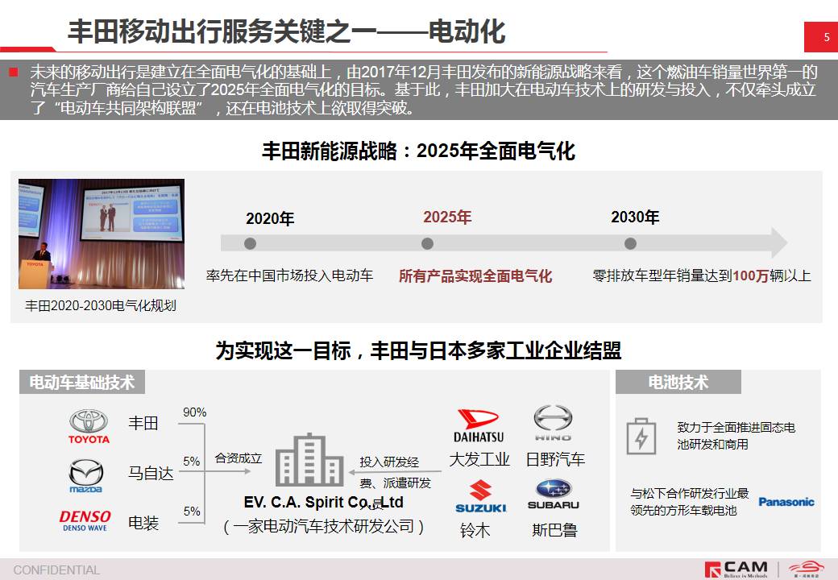Screen dimensions: 838x580
Task: Click the Suzuki logo
Action: 480,497
